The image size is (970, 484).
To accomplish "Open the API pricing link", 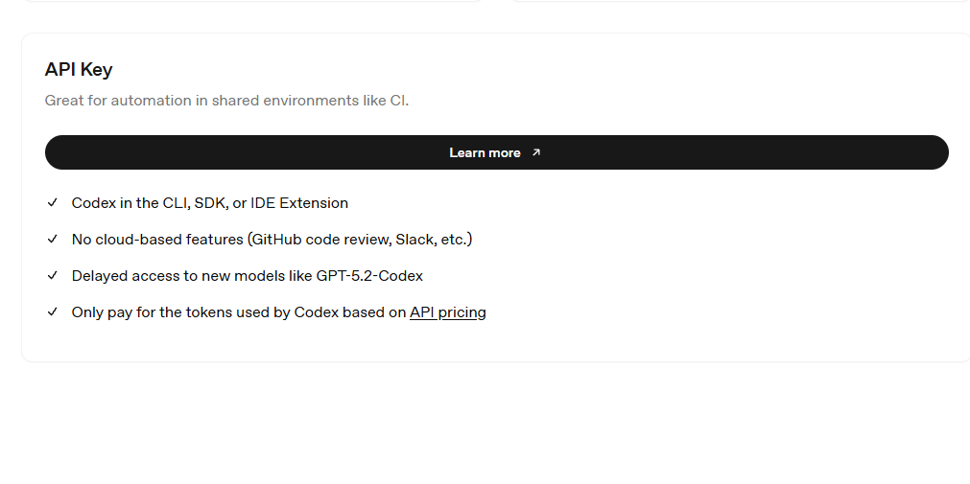I will 447,312.
